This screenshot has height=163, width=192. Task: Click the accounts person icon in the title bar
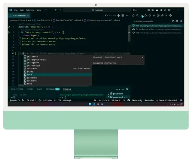tap(165, 10)
